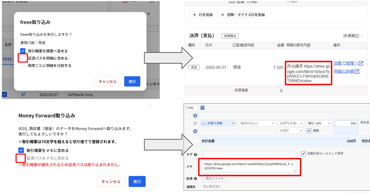Click 月分請求 drive URL description text
370x194 pixels.
click(308, 74)
